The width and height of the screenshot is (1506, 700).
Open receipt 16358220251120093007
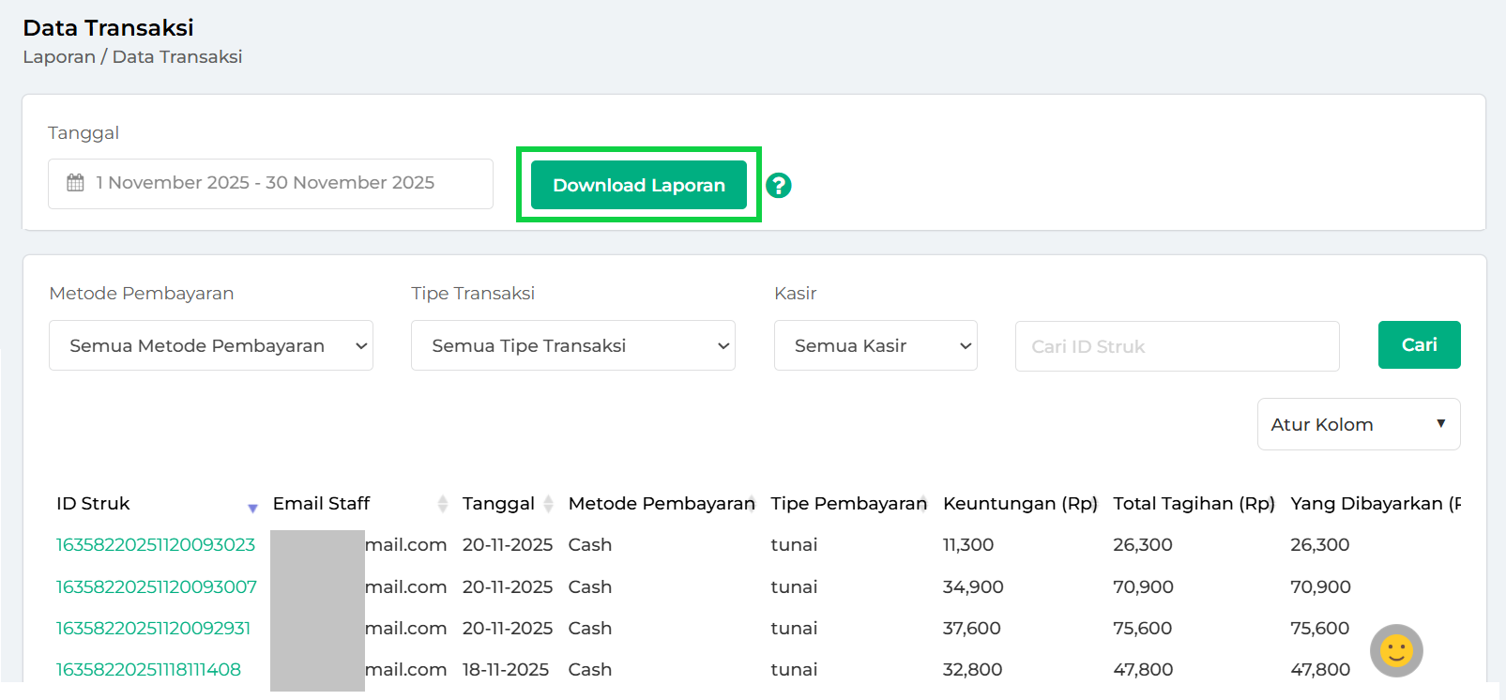(157, 587)
